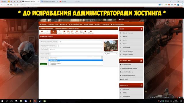Open НАШИ УСЛУГИ in site navigation
Screen dimensions: 184x103
53,24
